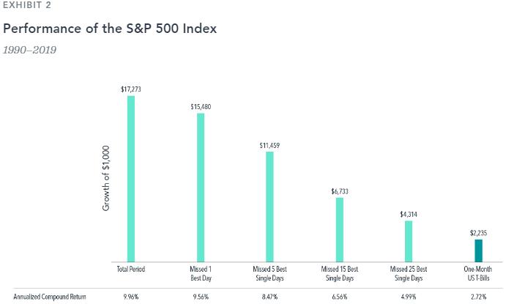Click the Total Period bar
The width and height of the screenshot is (506, 304).
[x=131, y=178]
